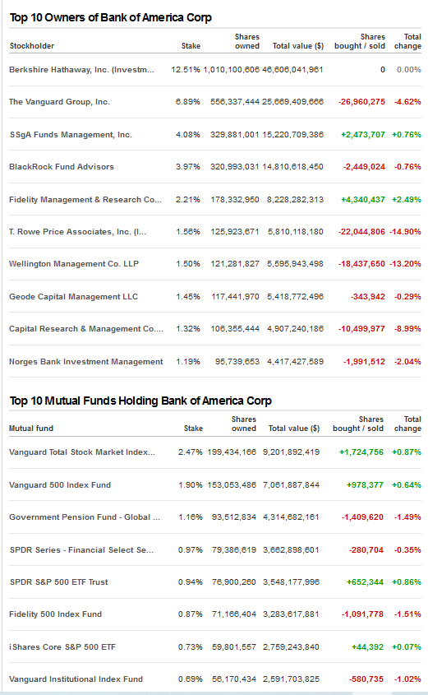Click Vanguard 500 Index Fund
Screen dimensions: 428x695
[60, 485]
